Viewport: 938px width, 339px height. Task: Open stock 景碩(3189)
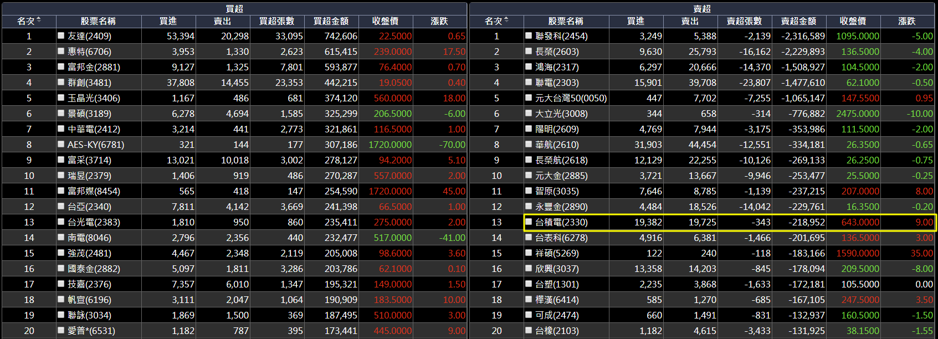pyautogui.click(x=89, y=114)
